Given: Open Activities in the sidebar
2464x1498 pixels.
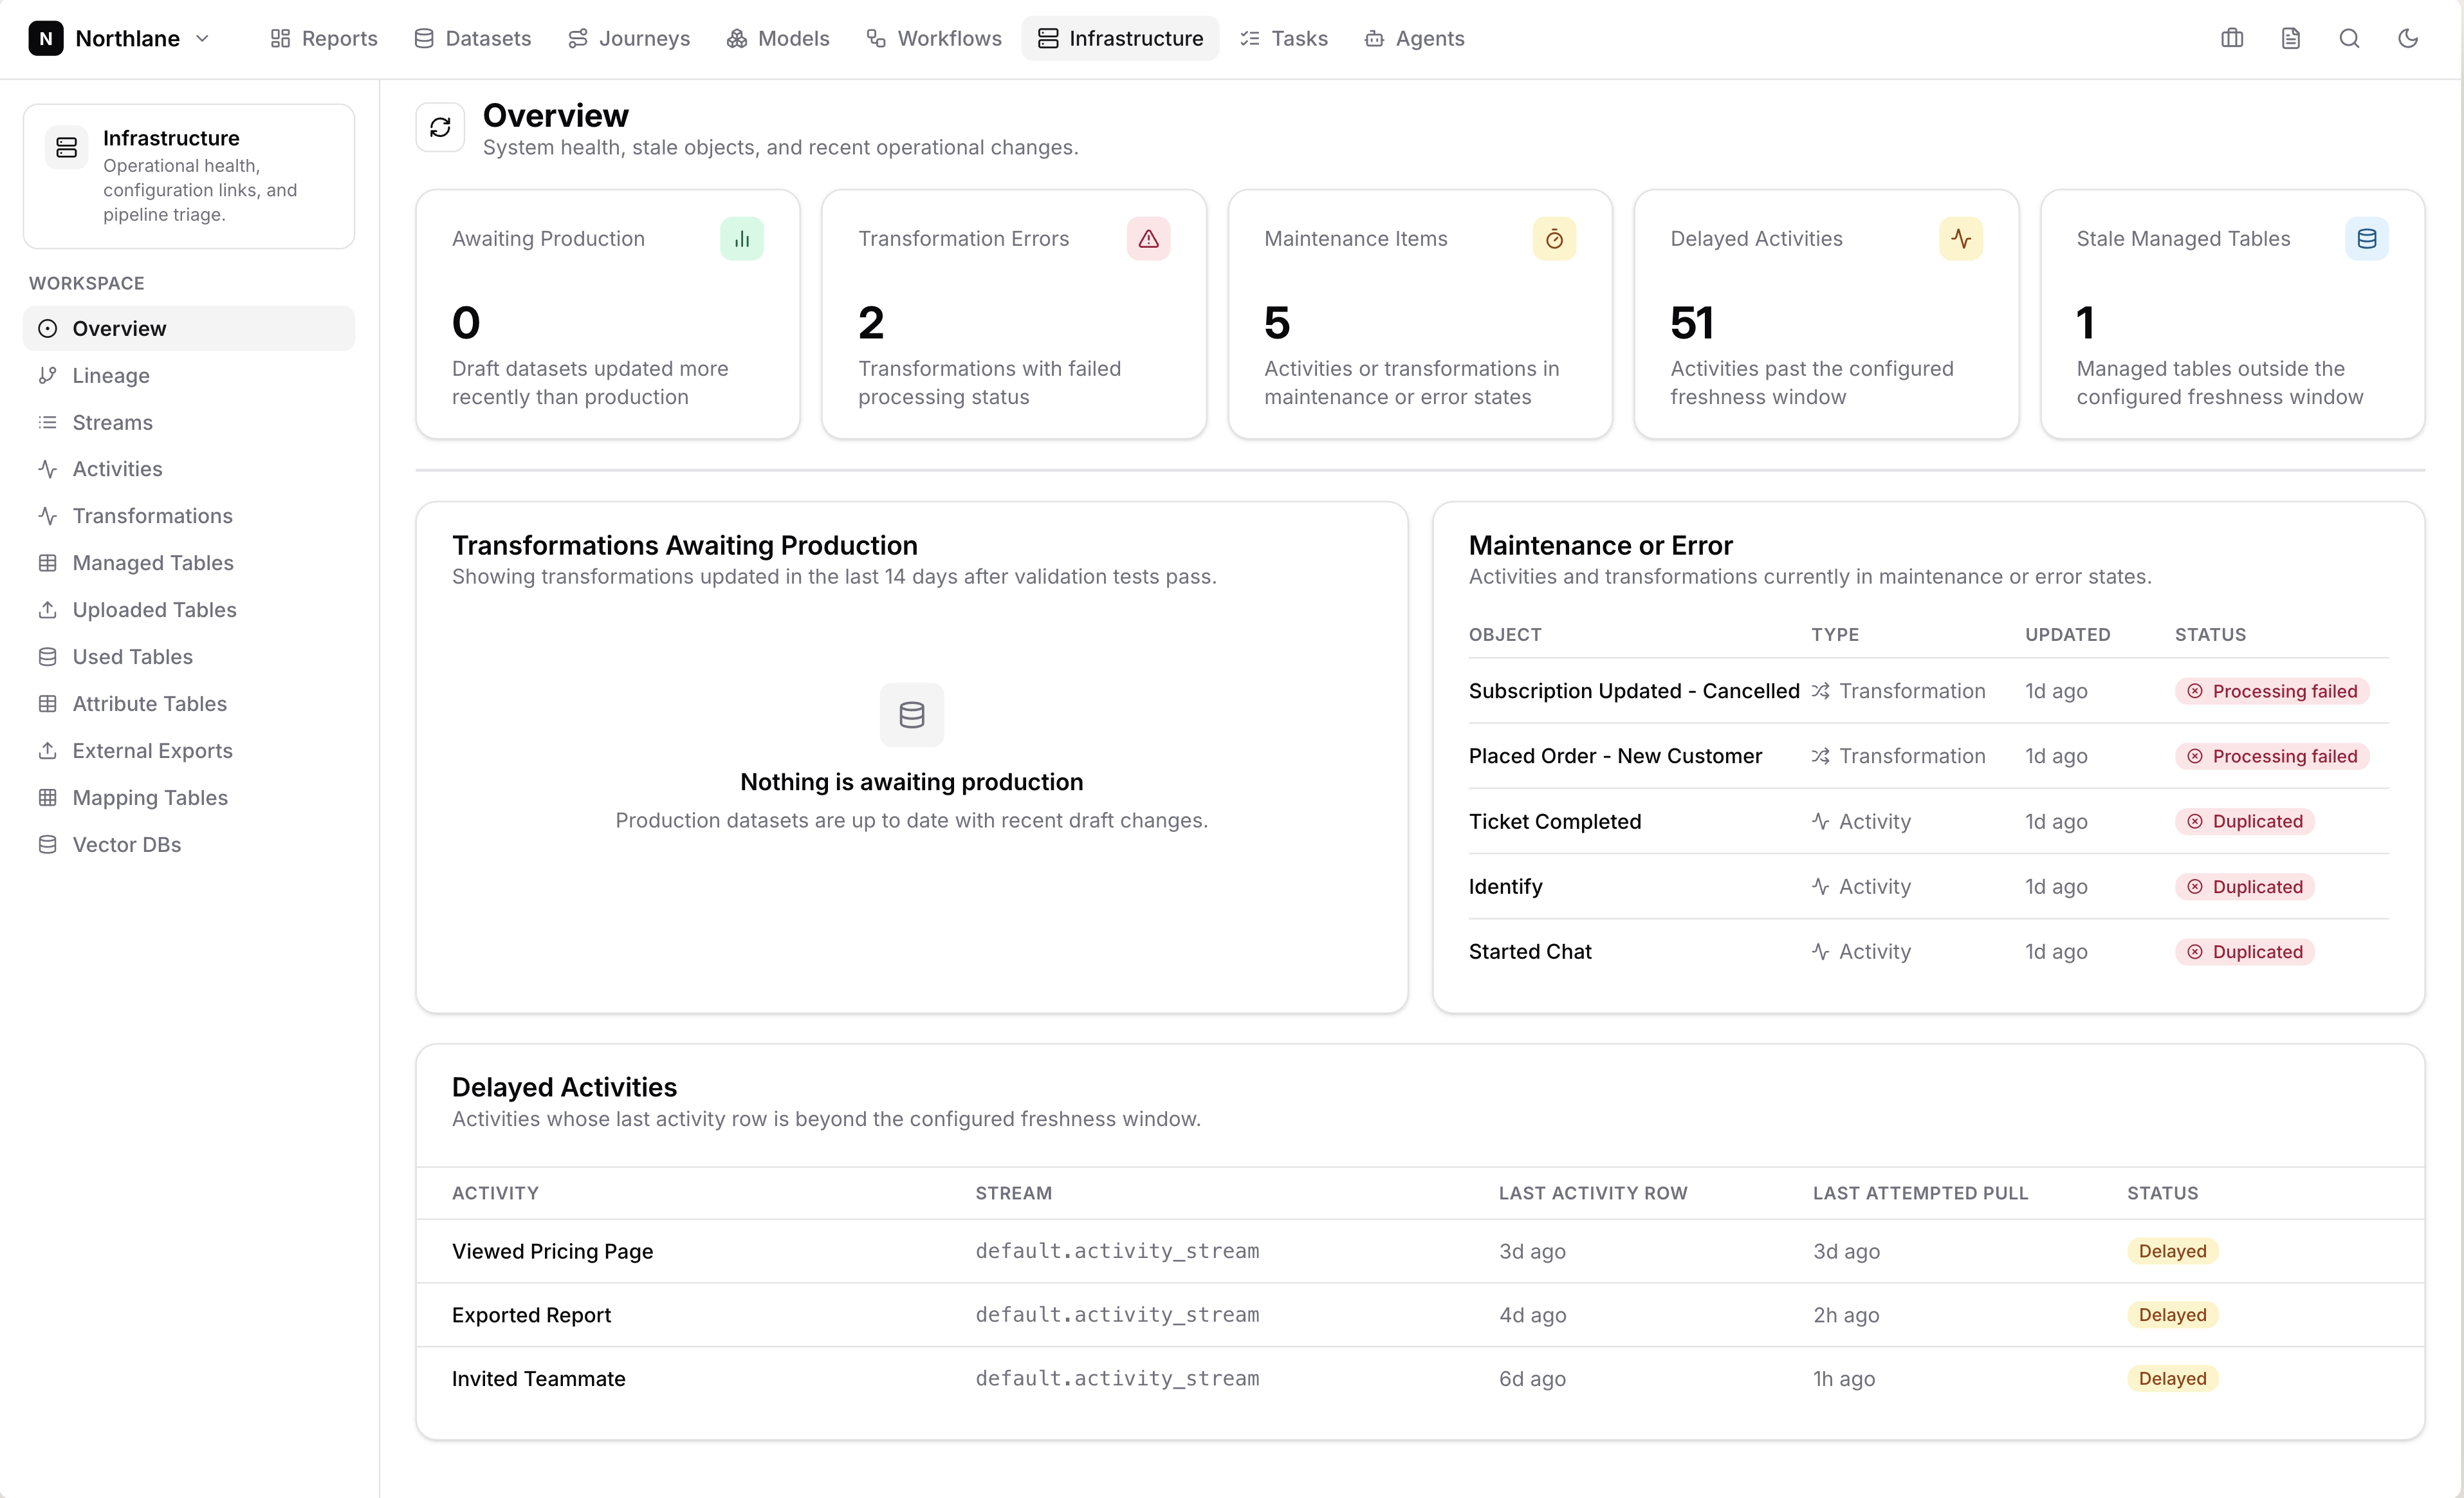Looking at the screenshot, I should click(189, 469).
